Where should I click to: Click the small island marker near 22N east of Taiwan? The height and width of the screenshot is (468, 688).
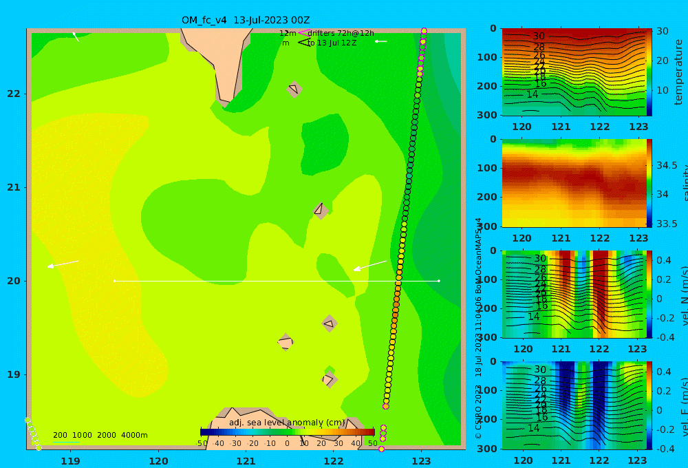click(x=294, y=89)
